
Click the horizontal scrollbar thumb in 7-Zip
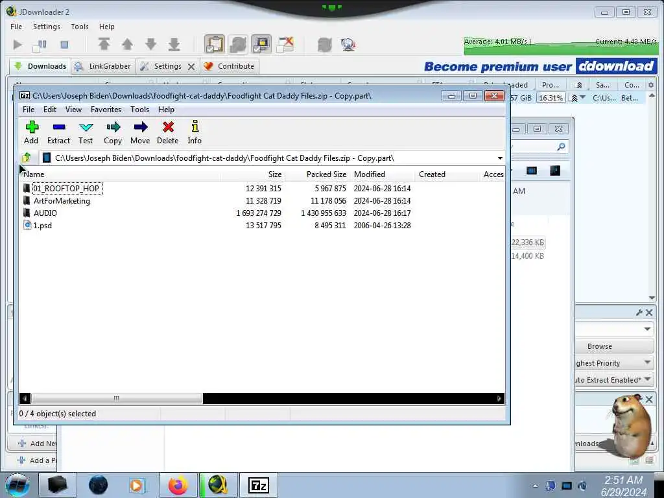[x=117, y=399]
